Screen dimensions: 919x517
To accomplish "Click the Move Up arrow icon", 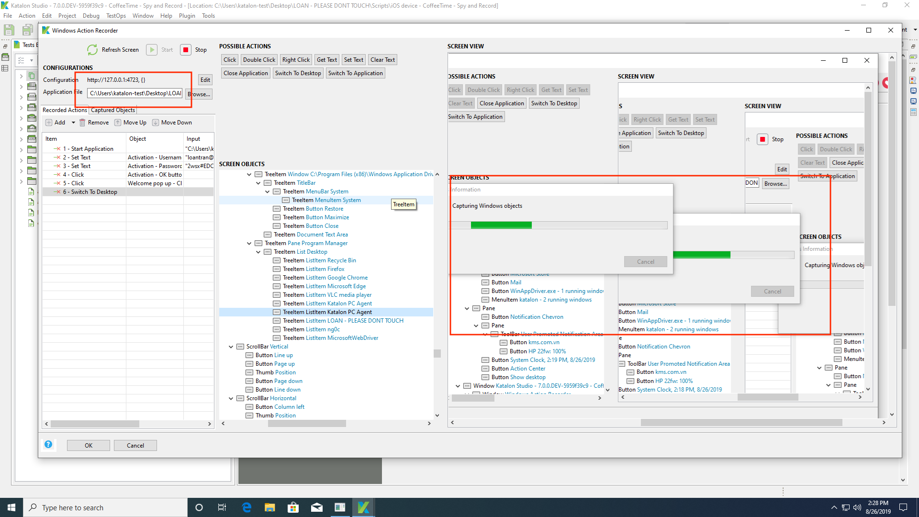I will (x=117, y=122).
